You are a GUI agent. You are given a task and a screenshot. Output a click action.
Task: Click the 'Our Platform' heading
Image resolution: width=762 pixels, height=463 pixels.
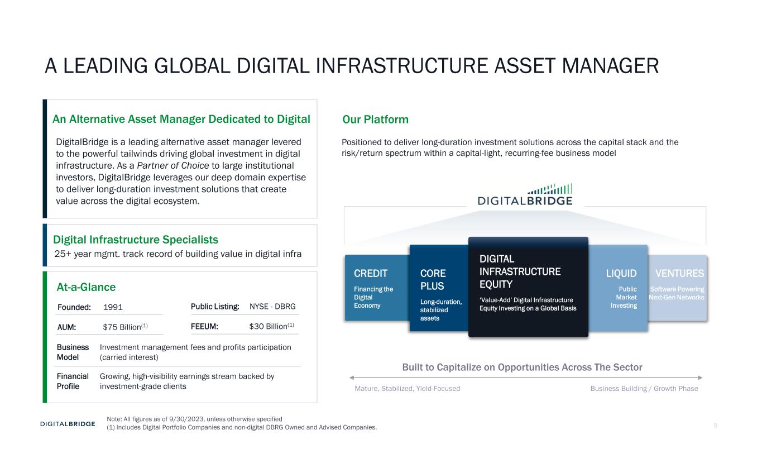pyautogui.click(x=375, y=120)
